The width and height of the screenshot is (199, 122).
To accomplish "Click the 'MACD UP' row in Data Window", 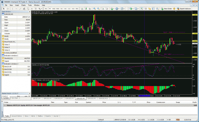I will click(16, 67).
